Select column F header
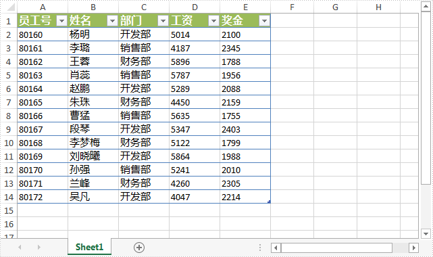 [292, 7]
